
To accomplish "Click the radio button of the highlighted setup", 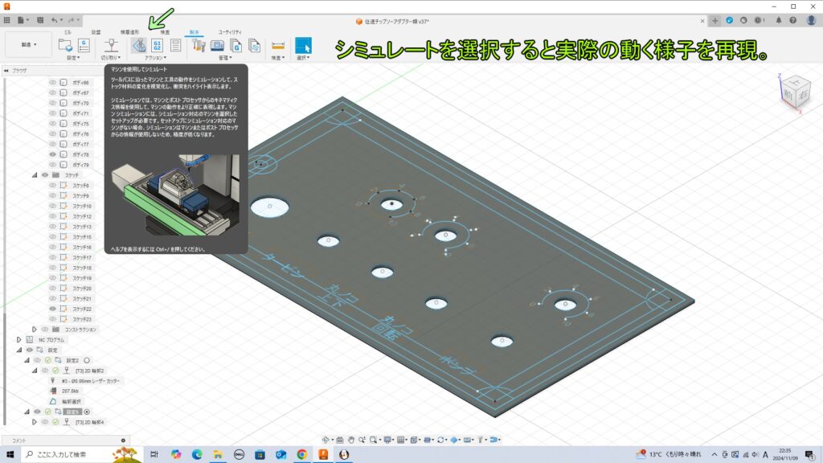I will [87, 412].
